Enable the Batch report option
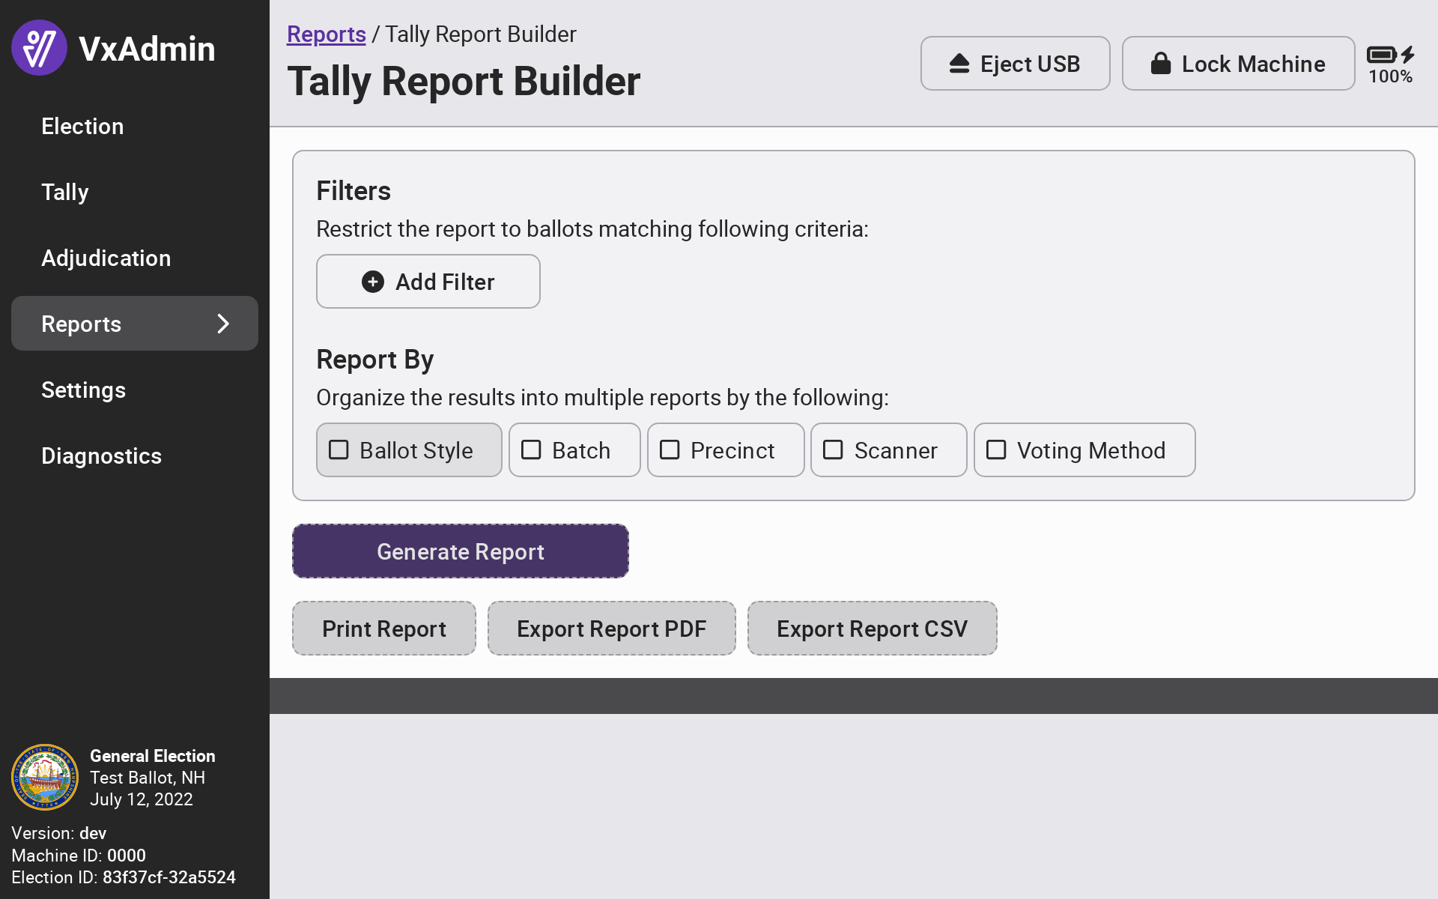Screen dimensions: 1438x899 point(532,450)
